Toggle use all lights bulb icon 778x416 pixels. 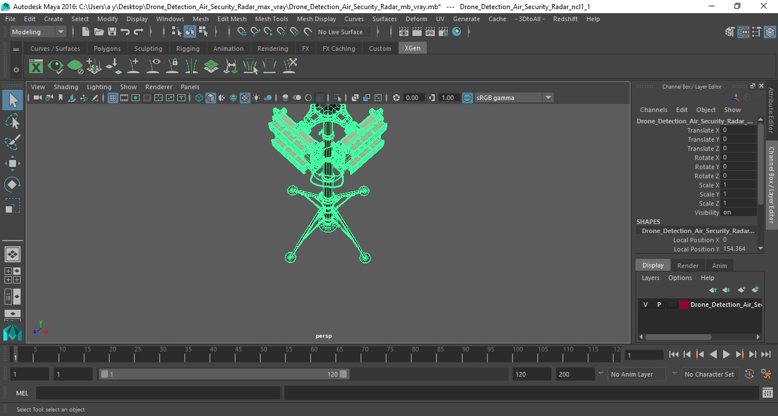(256, 98)
